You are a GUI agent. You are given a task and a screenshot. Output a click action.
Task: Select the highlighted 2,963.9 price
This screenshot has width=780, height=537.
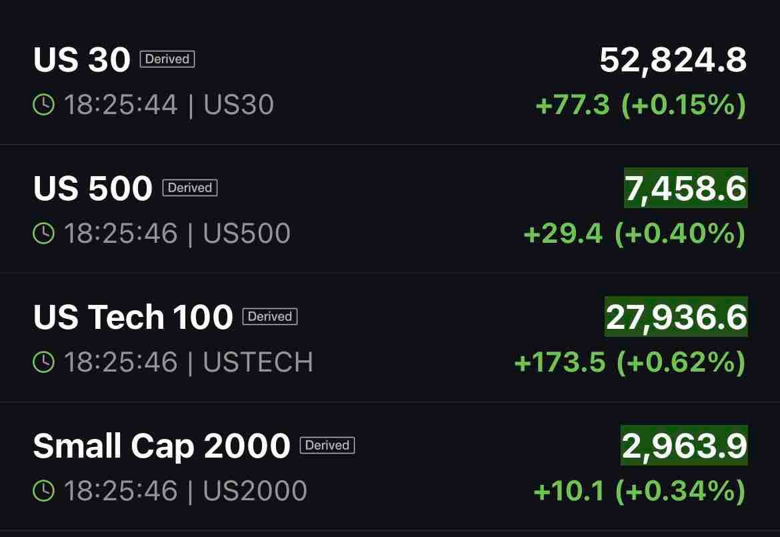click(x=684, y=446)
